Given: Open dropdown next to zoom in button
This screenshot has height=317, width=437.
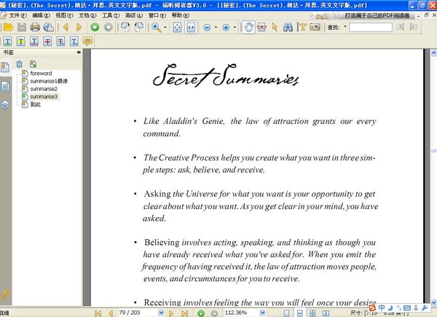Looking at the screenshot, I should click(235, 27).
